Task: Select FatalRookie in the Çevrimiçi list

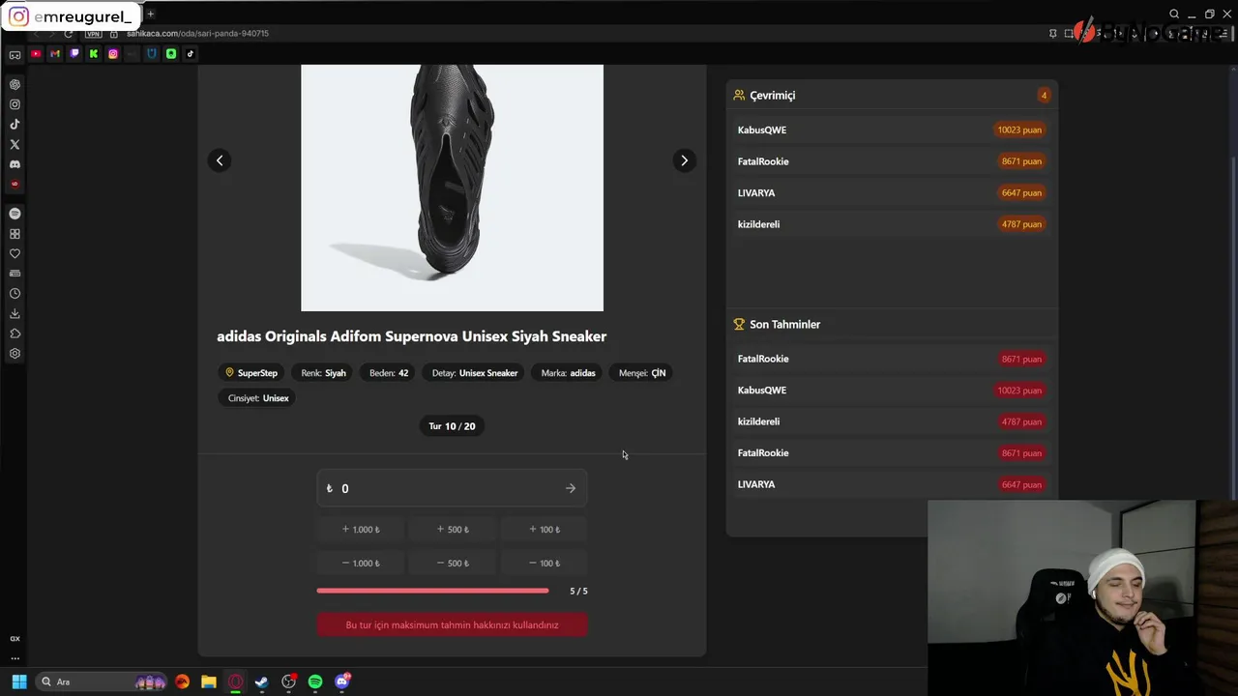Action: (x=891, y=161)
